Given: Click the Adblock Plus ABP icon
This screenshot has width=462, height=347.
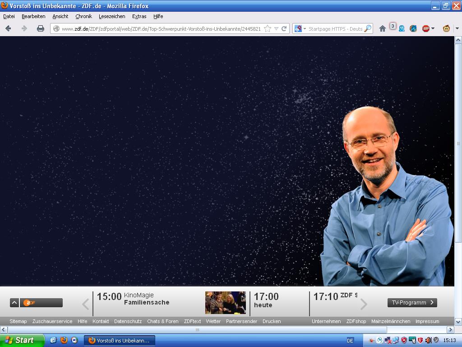Looking at the screenshot, I should point(426,28).
